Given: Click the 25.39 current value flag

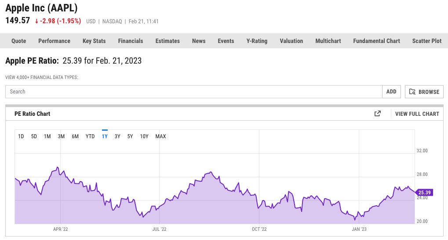Looking at the screenshot, I should tap(424, 193).
